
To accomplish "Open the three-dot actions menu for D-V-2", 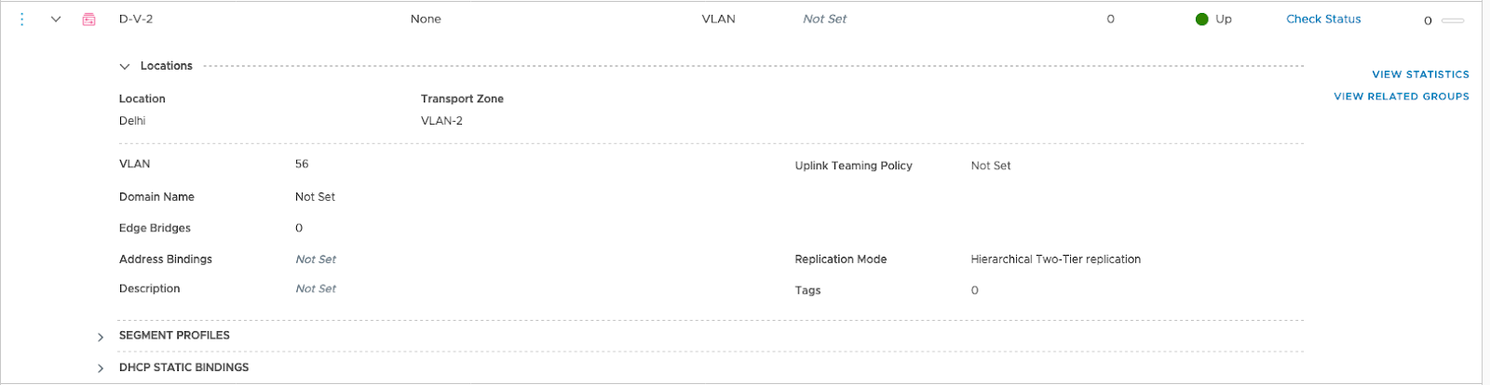I will pos(22,19).
